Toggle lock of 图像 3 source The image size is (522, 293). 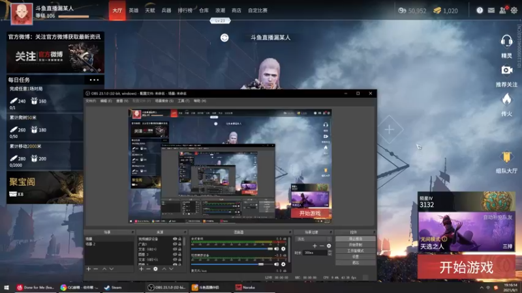180,254
